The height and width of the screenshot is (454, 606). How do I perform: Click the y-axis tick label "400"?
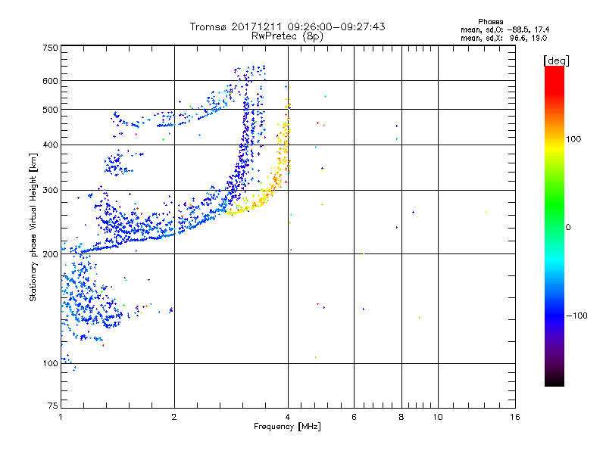click(50, 145)
